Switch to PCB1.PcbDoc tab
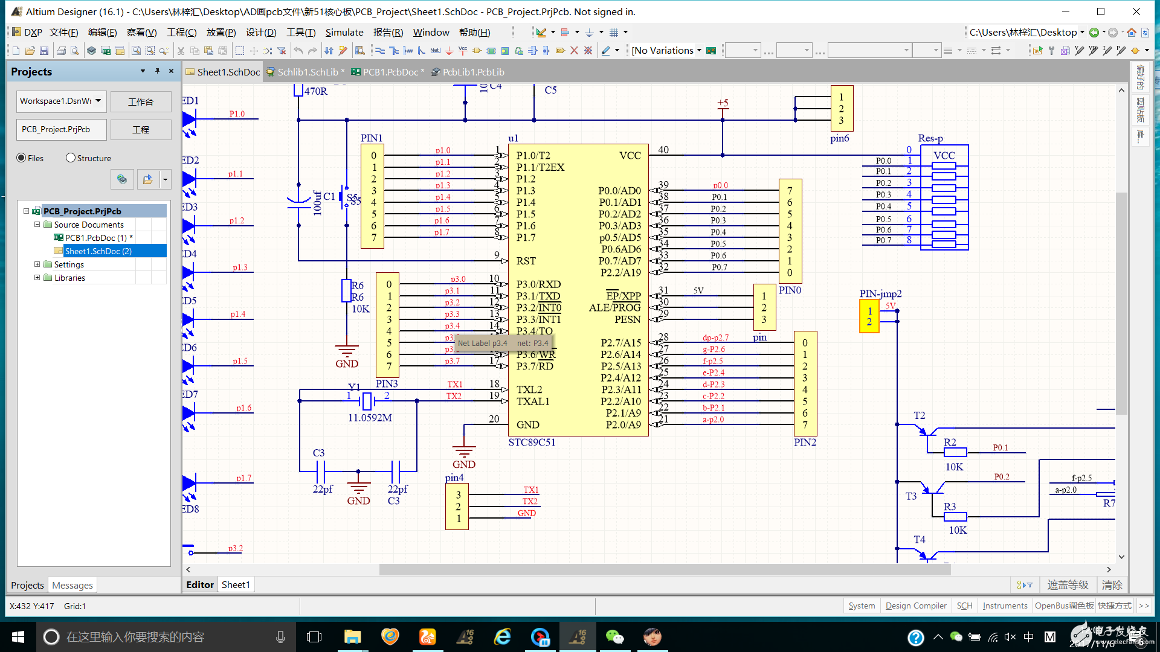This screenshot has width=1160, height=652. tap(388, 72)
